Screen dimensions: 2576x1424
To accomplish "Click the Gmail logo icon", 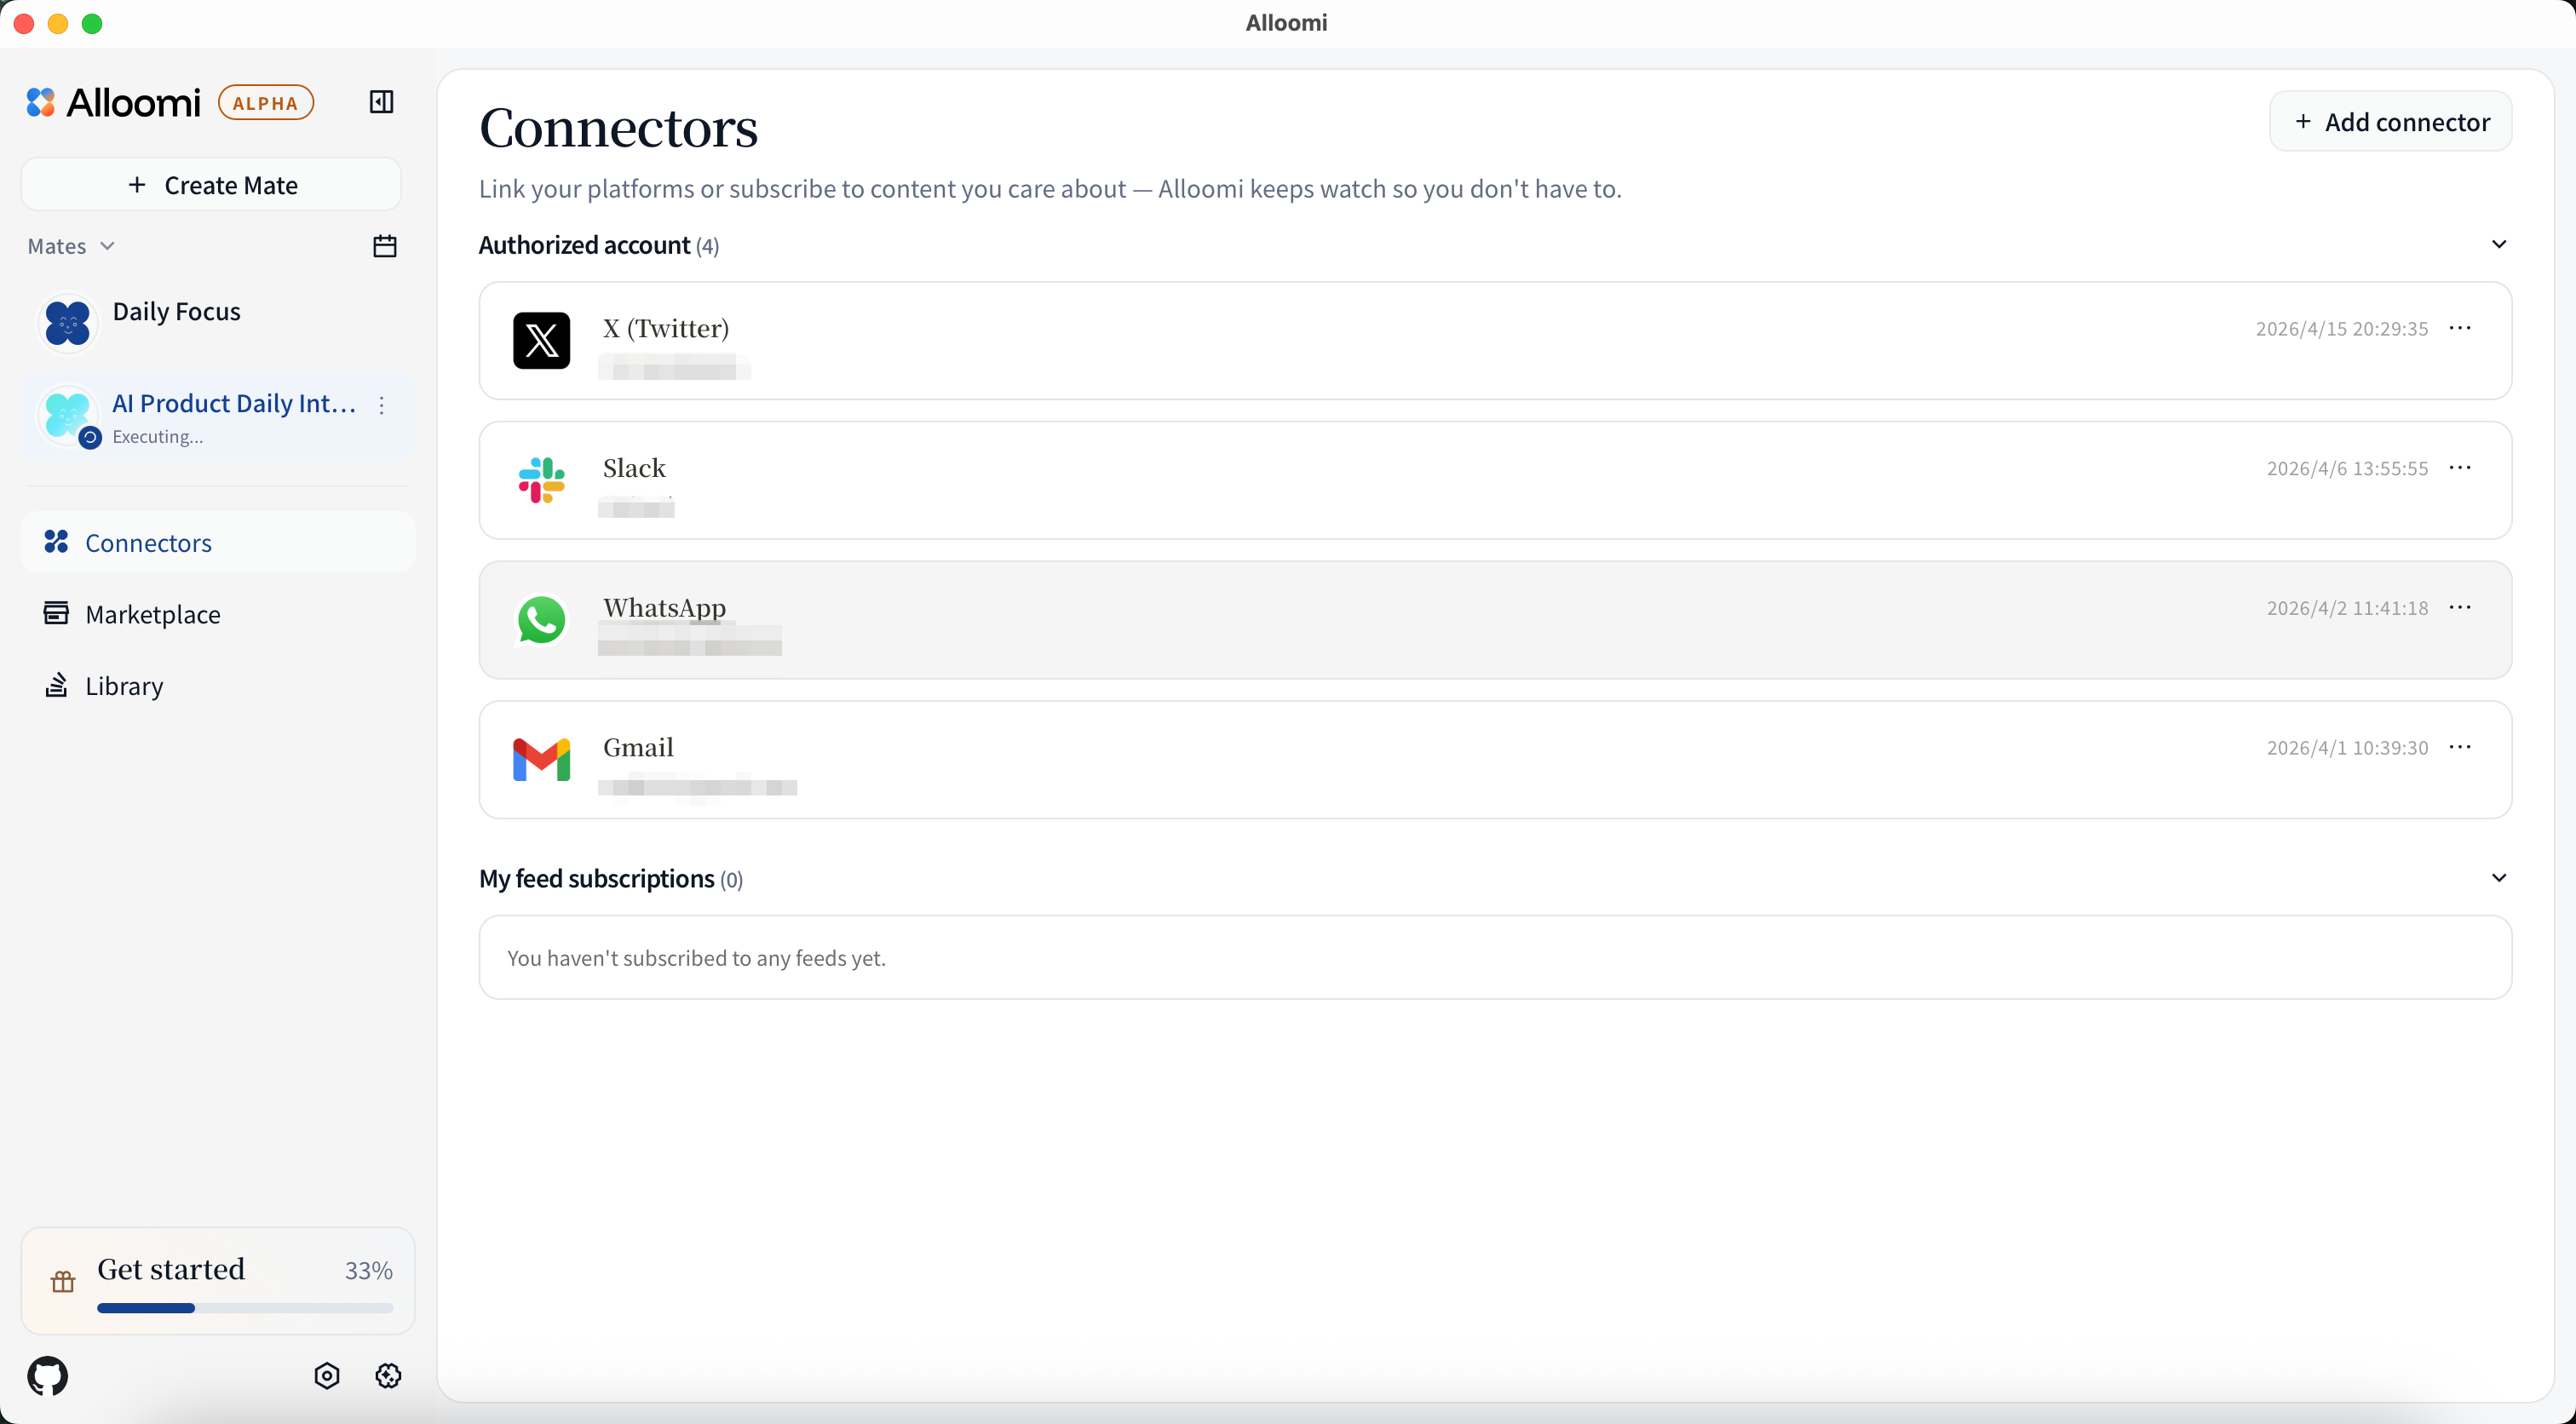I will 541,760.
